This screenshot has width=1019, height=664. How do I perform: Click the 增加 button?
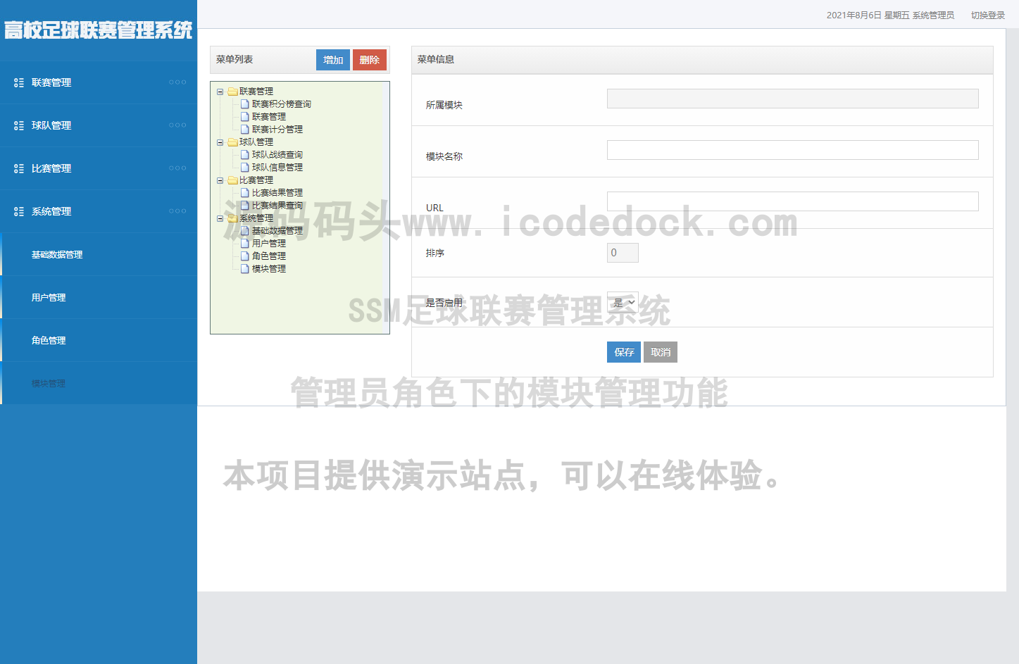click(332, 60)
